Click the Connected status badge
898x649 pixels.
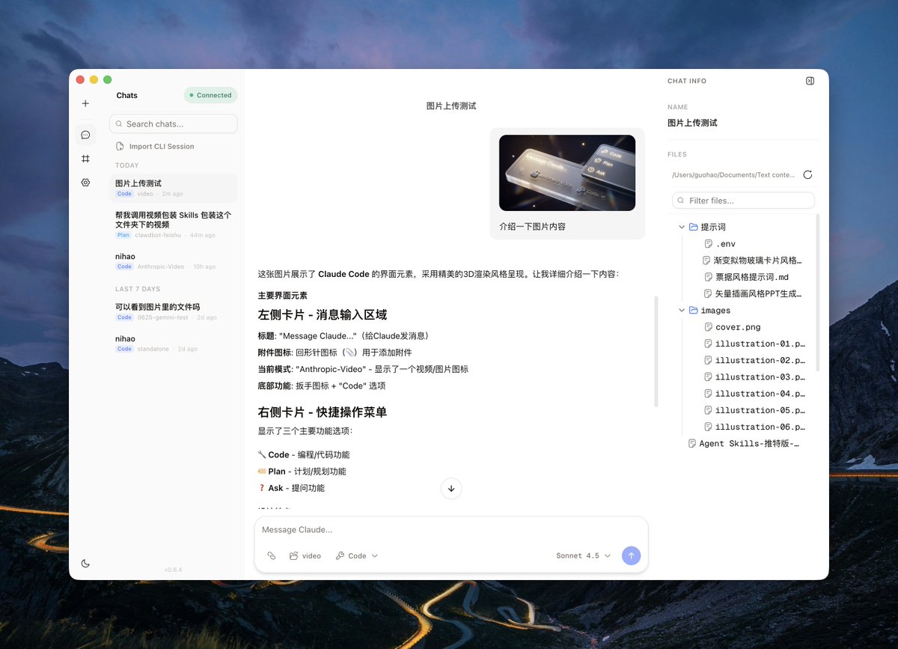[210, 95]
